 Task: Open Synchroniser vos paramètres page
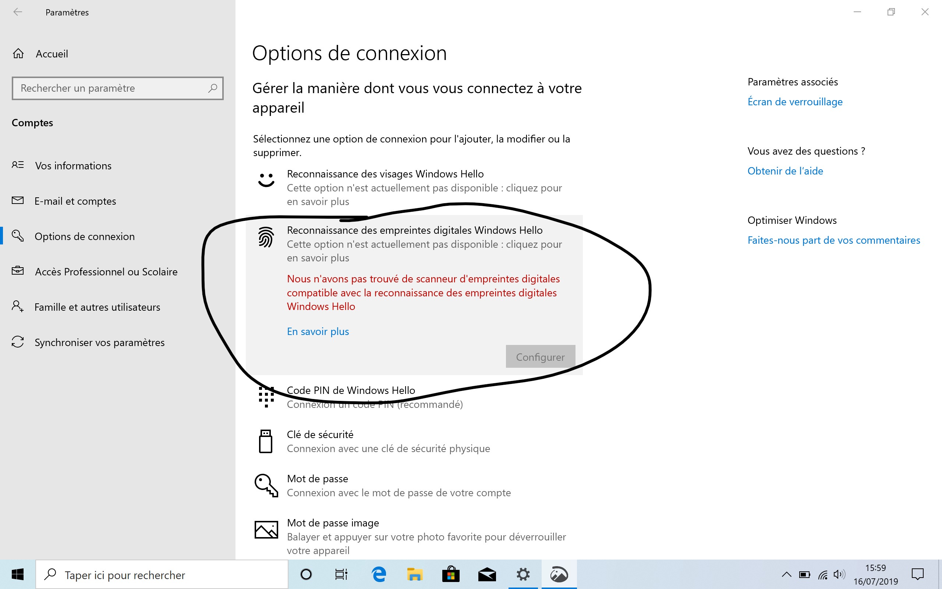[x=99, y=343]
